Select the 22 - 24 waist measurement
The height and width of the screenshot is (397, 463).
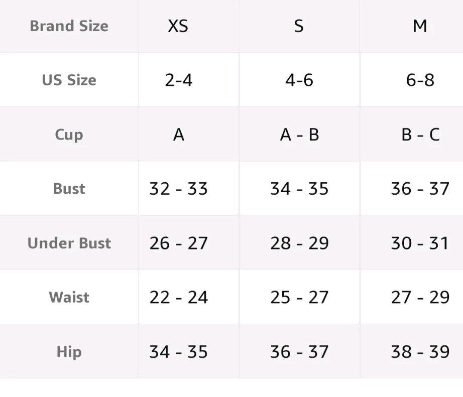tap(178, 297)
